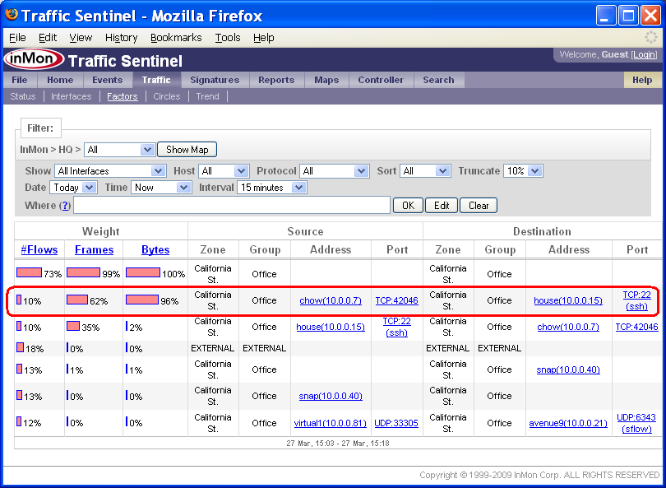This screenshot has height=488, width=666.
Task: Open the Factors sub-tab
Action: pos(123,96)
